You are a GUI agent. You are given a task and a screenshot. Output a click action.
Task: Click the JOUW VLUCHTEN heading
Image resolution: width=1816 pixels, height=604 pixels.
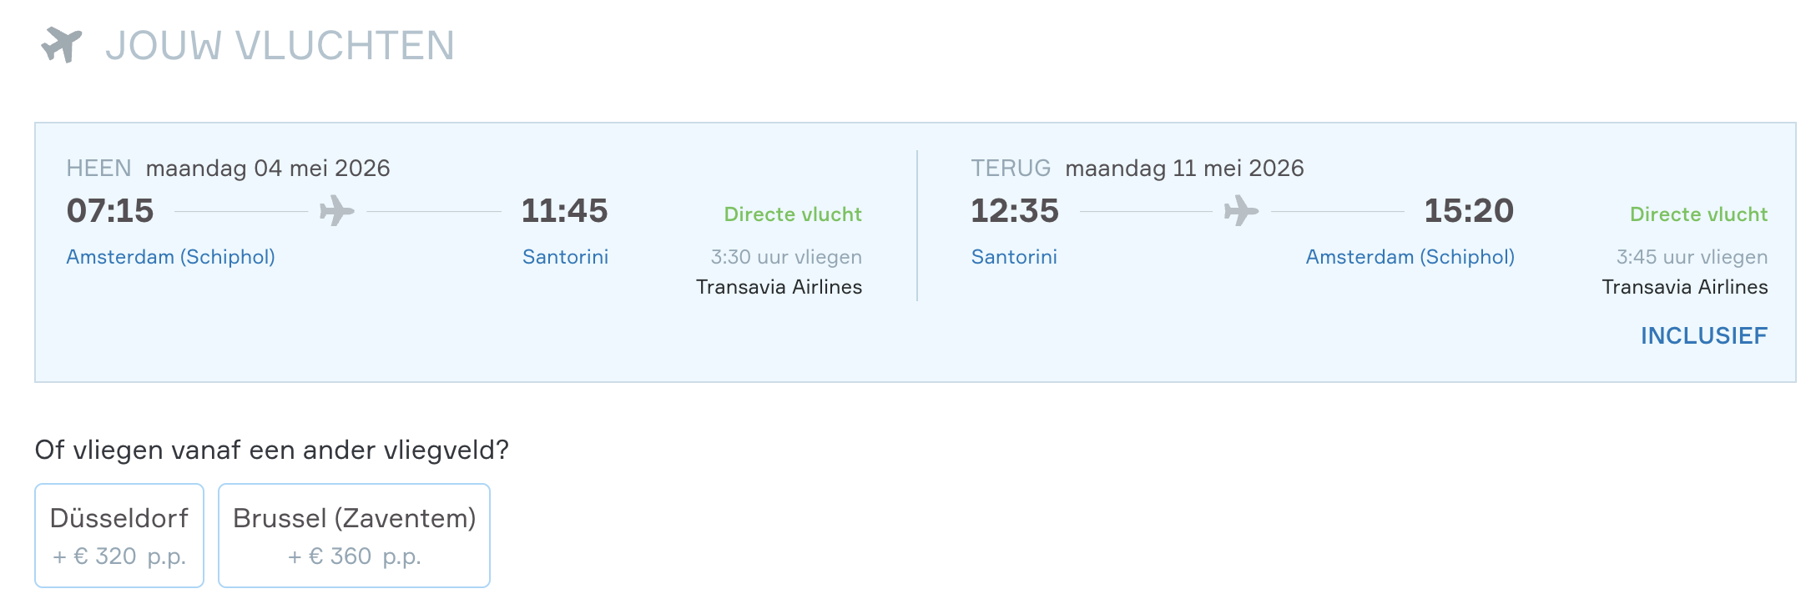(x=280, y=46)
